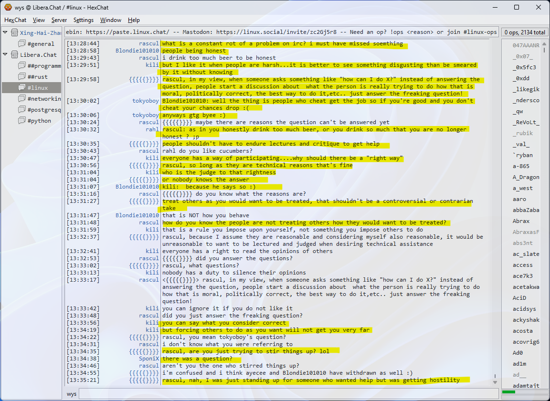The width and height of the screenshot is (550, 401).
Task: Click the #postgresql channel chat-bubble icon
Action: coord(22,110)
